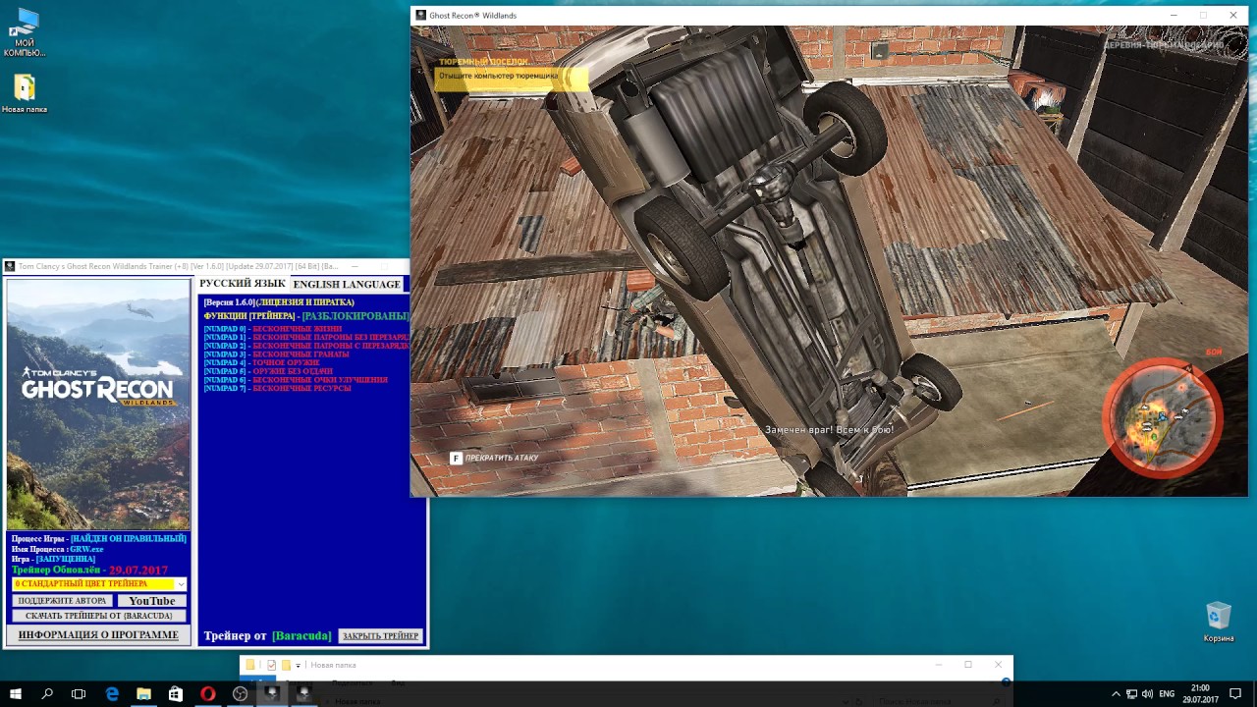Open volume control tray icon
Viewport: 1257px width, 707px height.
coord(1148,694)
